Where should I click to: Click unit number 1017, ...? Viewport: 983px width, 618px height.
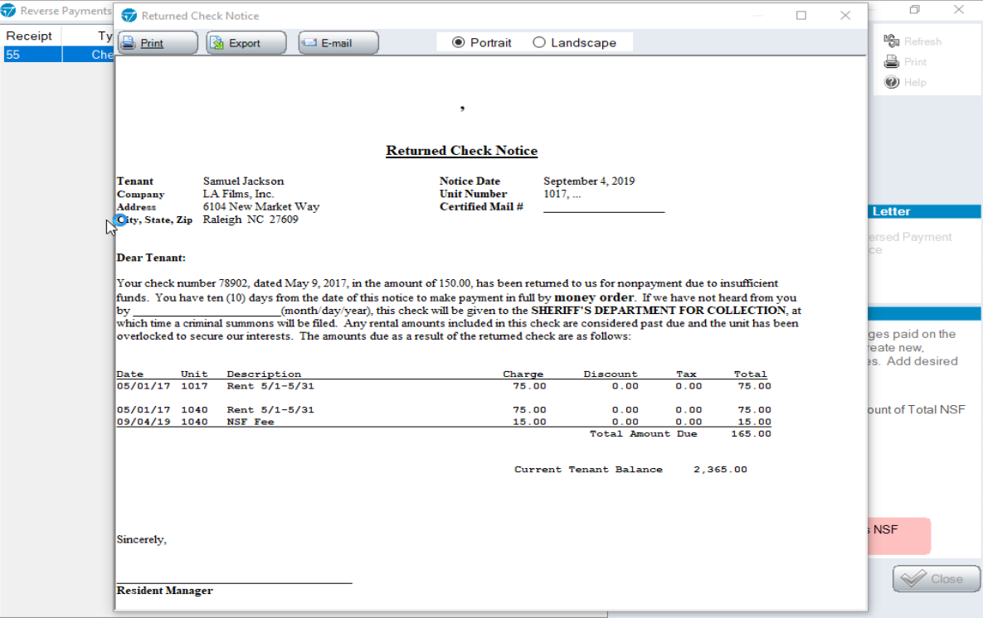562,194
